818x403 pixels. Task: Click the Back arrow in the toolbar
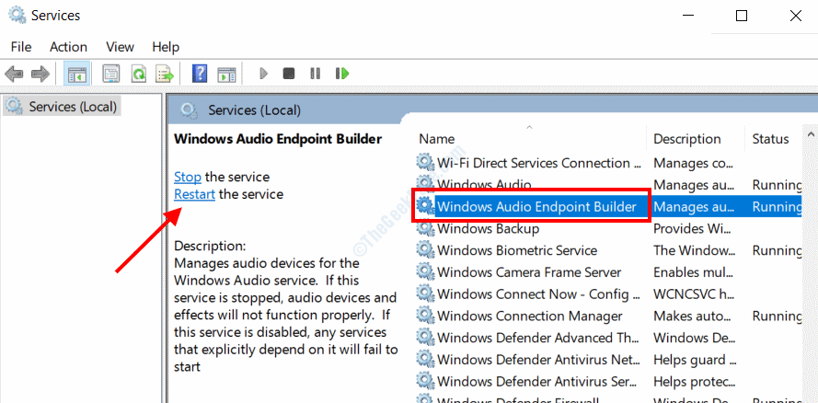coord(14,74)
